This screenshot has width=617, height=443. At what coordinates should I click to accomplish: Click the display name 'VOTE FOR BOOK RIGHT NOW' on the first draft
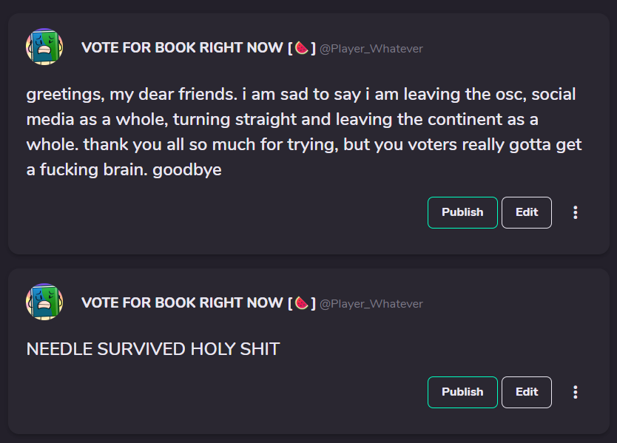click(x=183, y=48)
